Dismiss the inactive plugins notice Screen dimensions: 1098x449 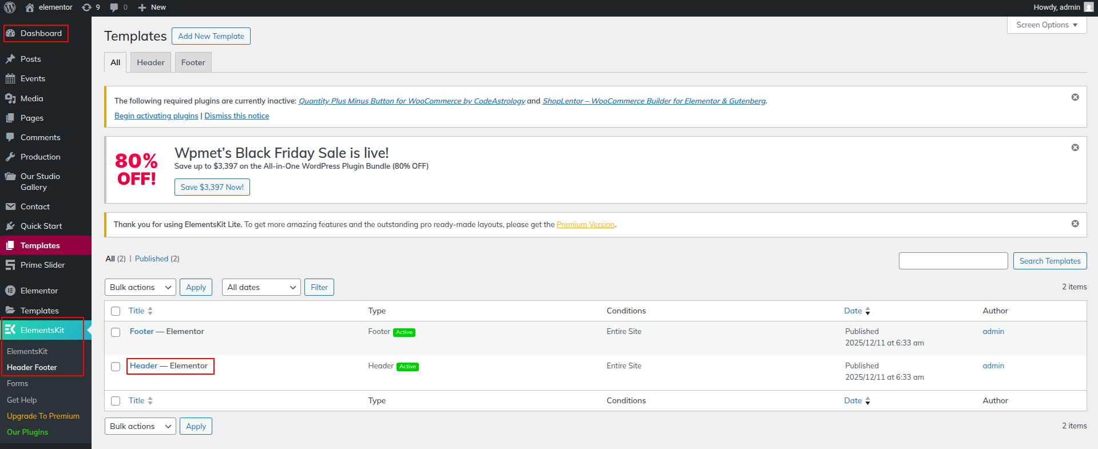[x=1075, y=97]
